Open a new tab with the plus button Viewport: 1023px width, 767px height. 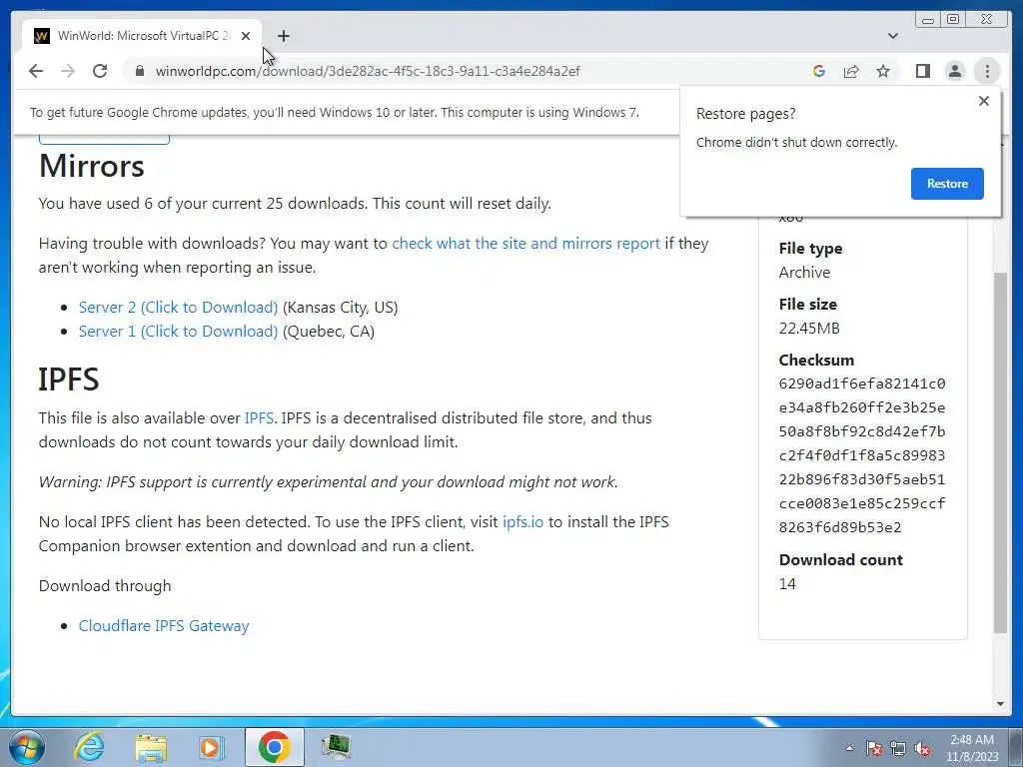[283, 36]
